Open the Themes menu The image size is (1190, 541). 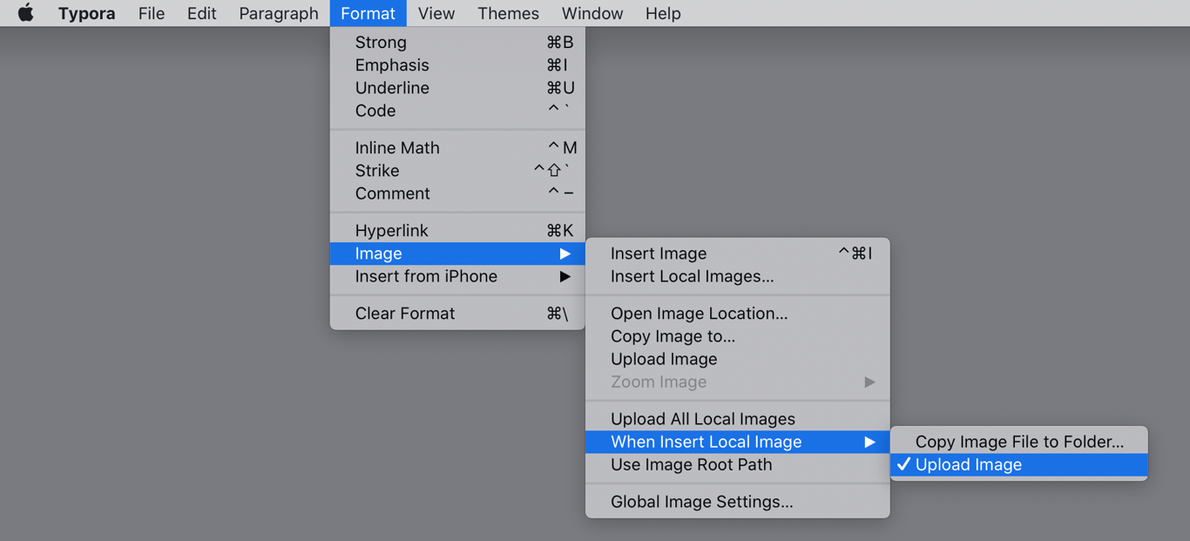[x=508, y=13]
